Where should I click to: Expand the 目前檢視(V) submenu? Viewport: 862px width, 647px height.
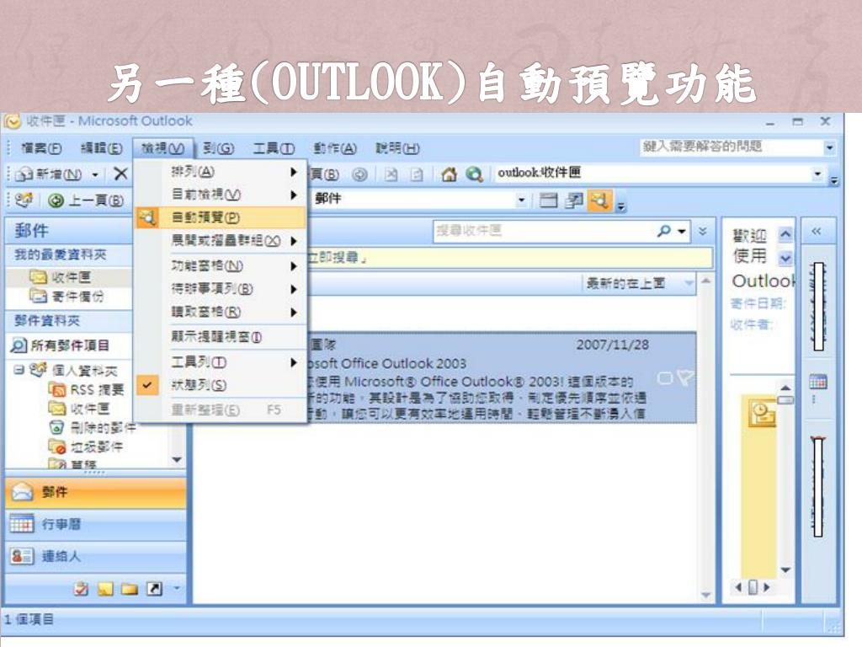tap(221, 195)
